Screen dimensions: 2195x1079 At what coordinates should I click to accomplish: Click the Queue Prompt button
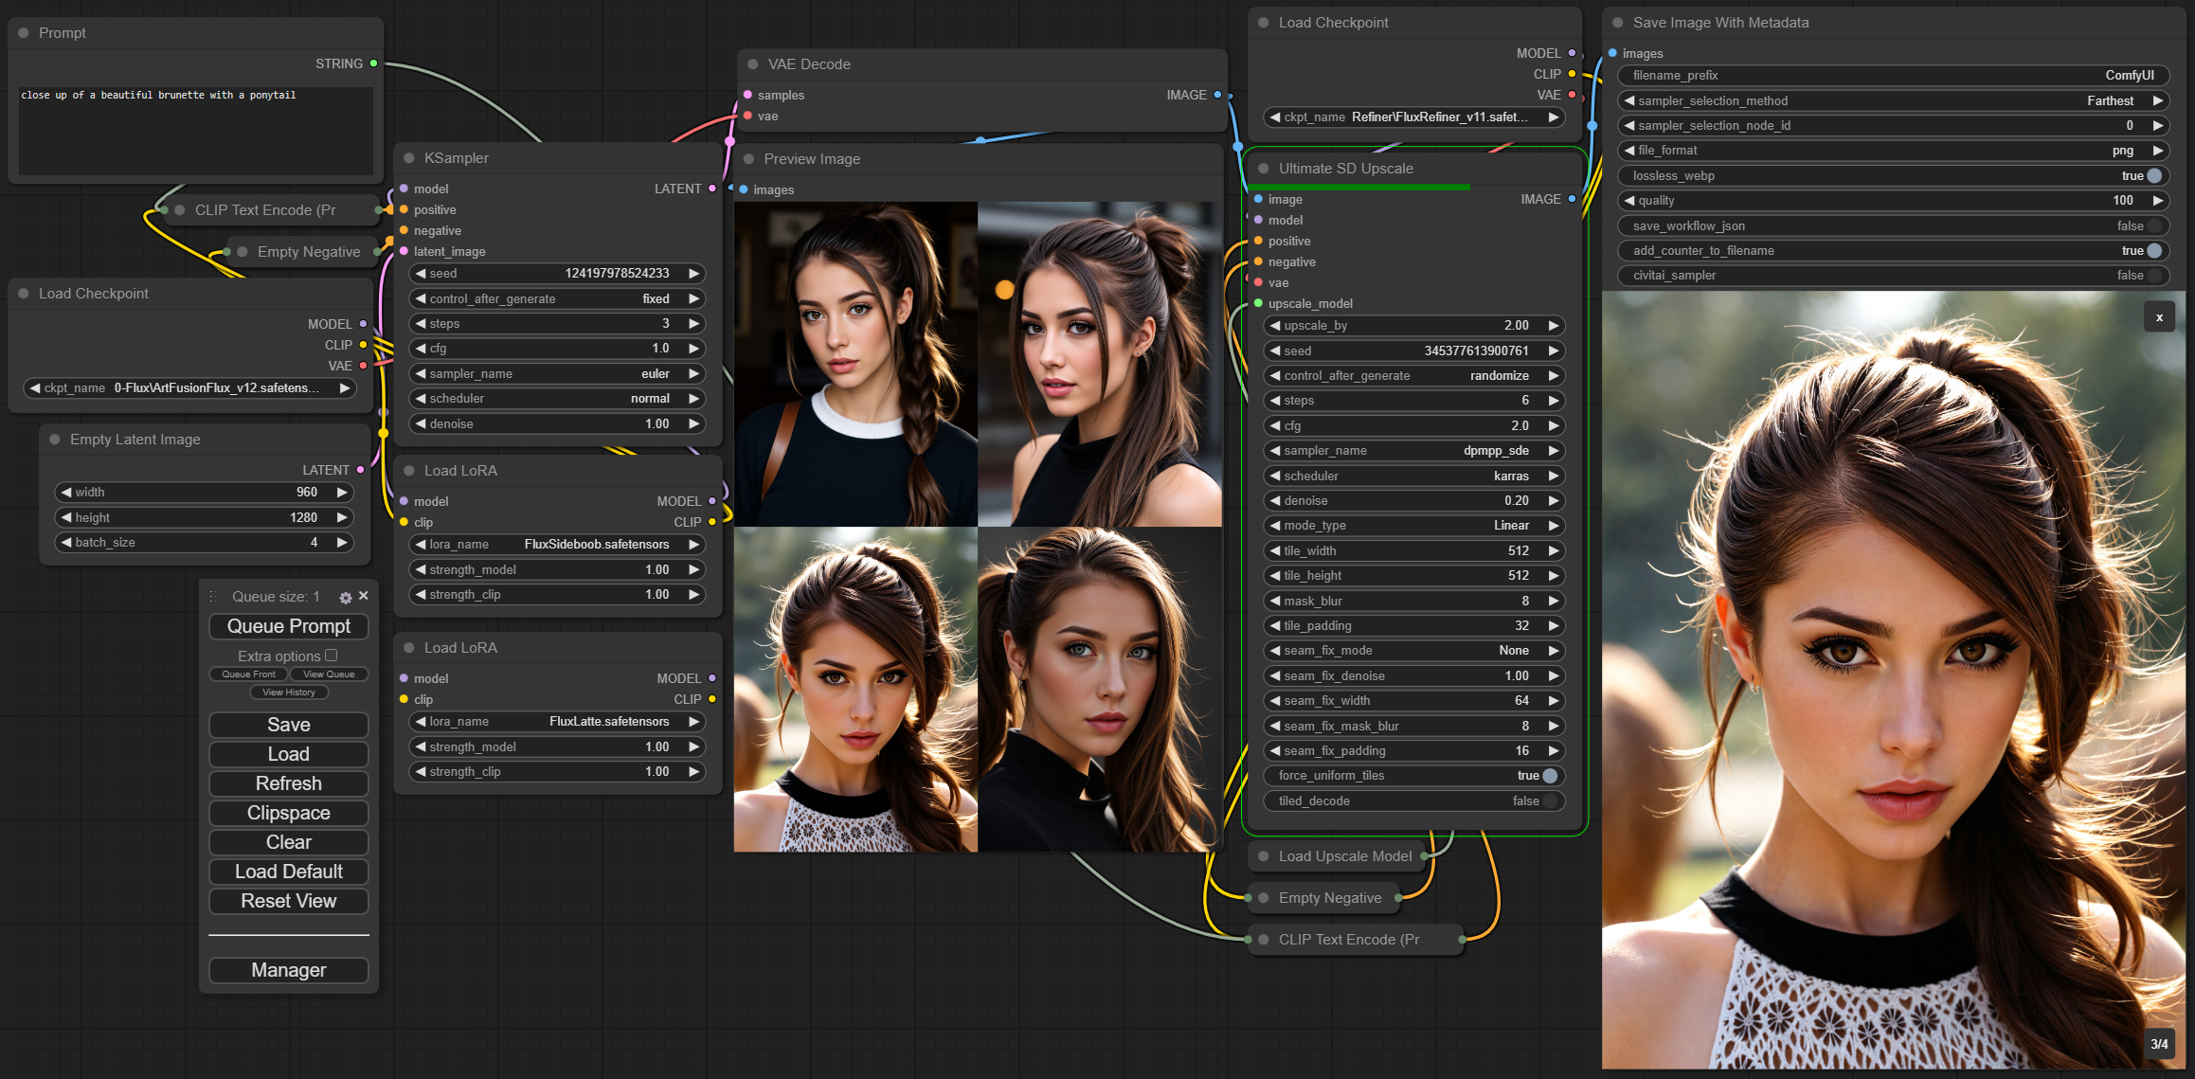(x=288, y=626)
